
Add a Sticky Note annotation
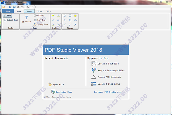(41, 24)
